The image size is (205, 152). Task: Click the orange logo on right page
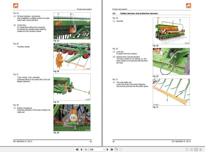click(189, 6)
